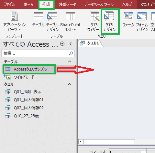Viewport: 155px width, 153px height.
Task: Select query Q10_27_28歳
Action: (x=38, y=116)
